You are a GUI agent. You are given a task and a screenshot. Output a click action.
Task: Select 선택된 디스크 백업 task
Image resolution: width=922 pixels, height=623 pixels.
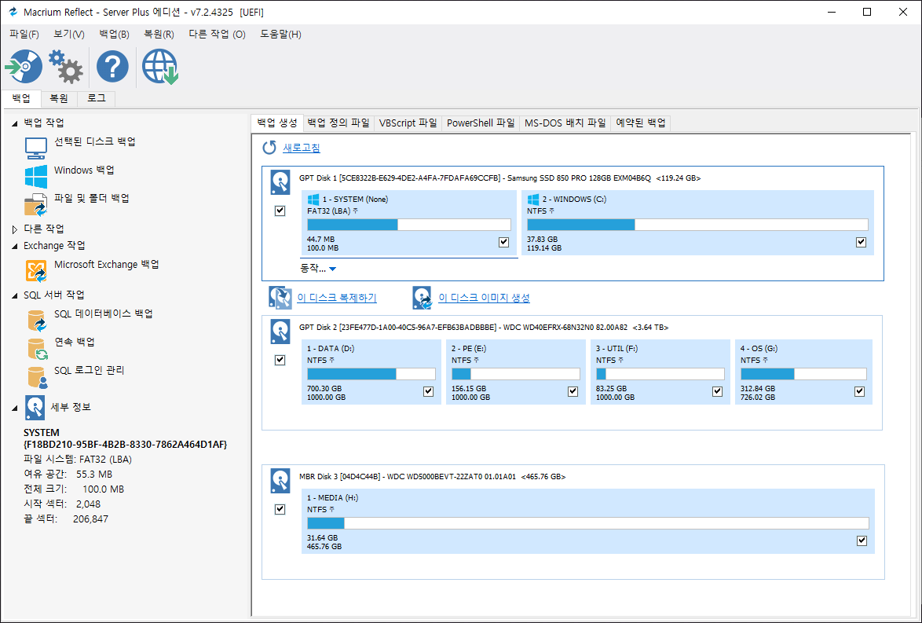[95, 141]
